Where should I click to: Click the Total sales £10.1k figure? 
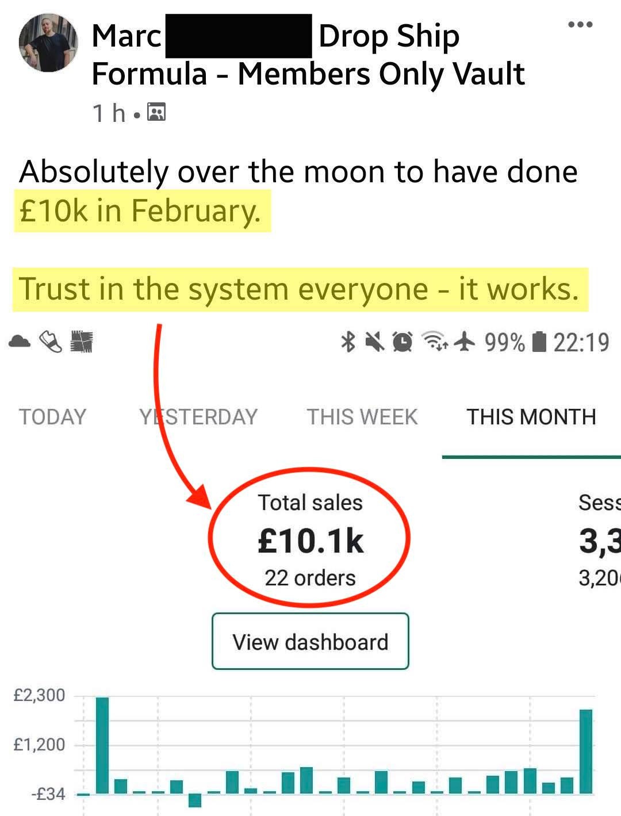pyautogui.click(x=310, y=541)
